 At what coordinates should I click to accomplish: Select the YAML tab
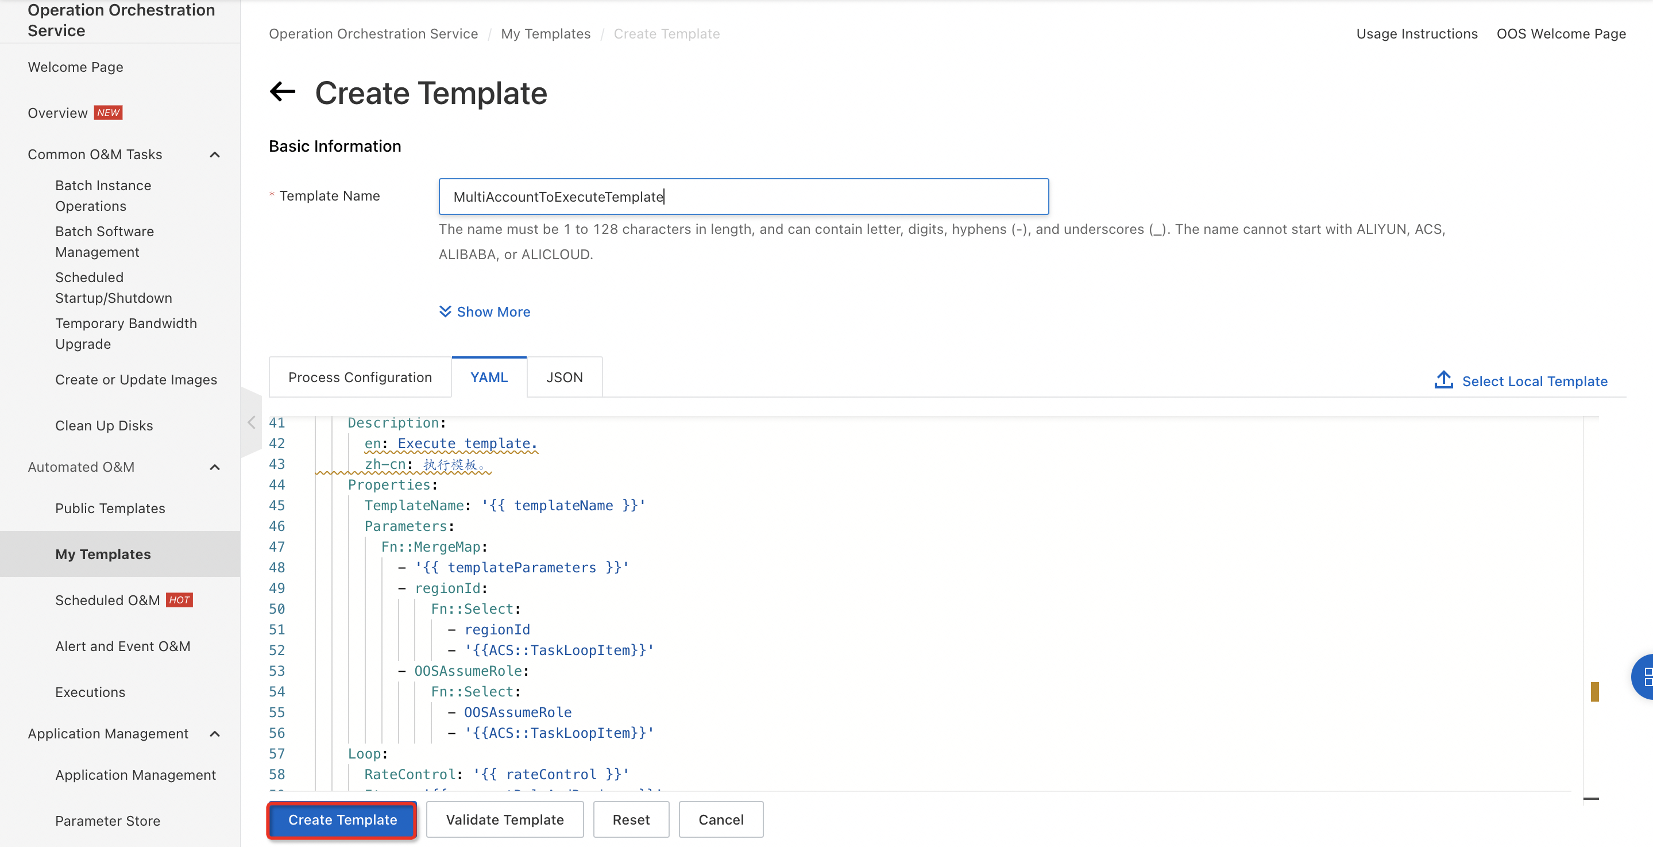[x=488, y=378]
